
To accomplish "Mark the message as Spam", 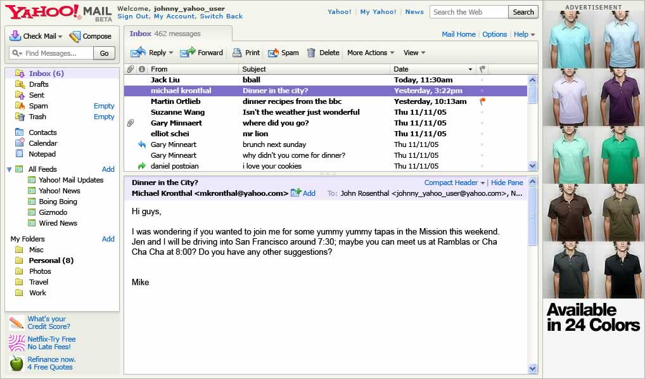I will click(283, 53).
